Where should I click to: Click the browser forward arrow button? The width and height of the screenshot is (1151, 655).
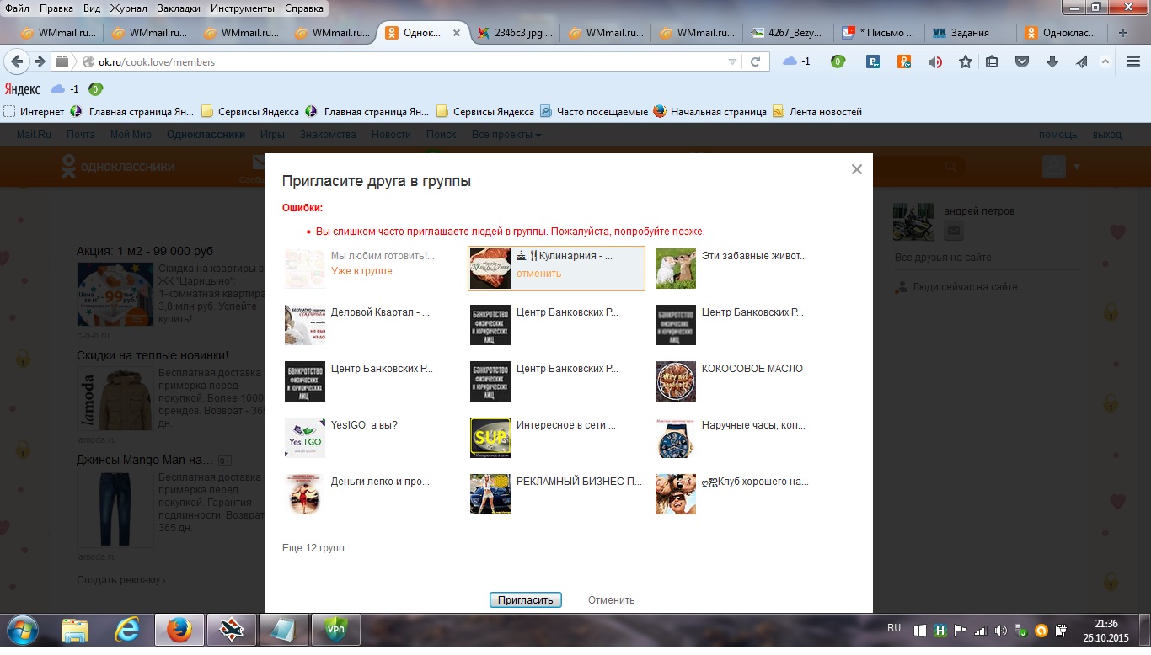[x=39, y=61]
